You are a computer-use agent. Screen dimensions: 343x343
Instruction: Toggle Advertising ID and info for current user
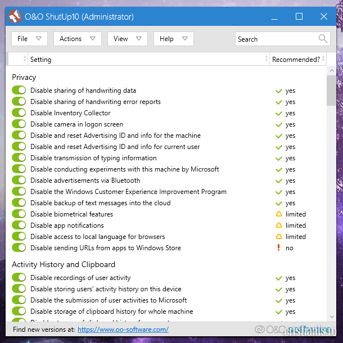tap(19, 146)
